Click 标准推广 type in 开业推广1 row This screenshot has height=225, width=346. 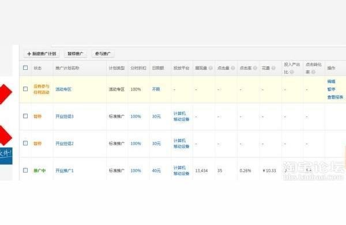[116, 171]
